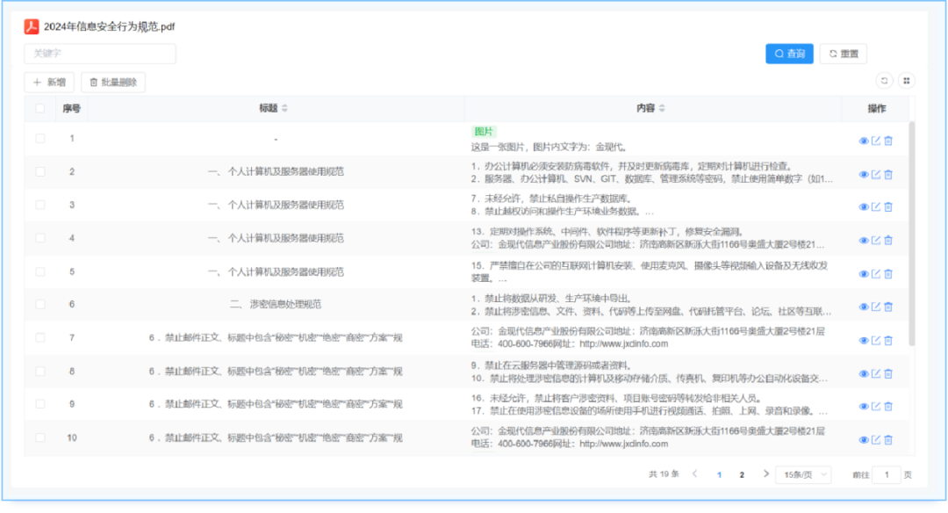
Task: Open the 15条/页 page size dropdown
Action: tap(802, 474)
